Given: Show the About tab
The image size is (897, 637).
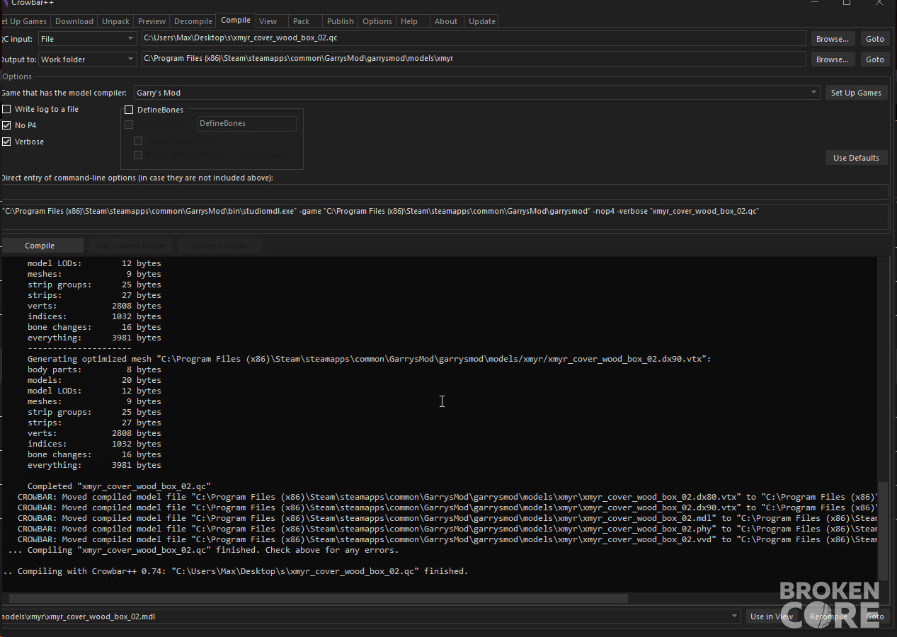Looking at the screenshot, I should tap(446, 21).
